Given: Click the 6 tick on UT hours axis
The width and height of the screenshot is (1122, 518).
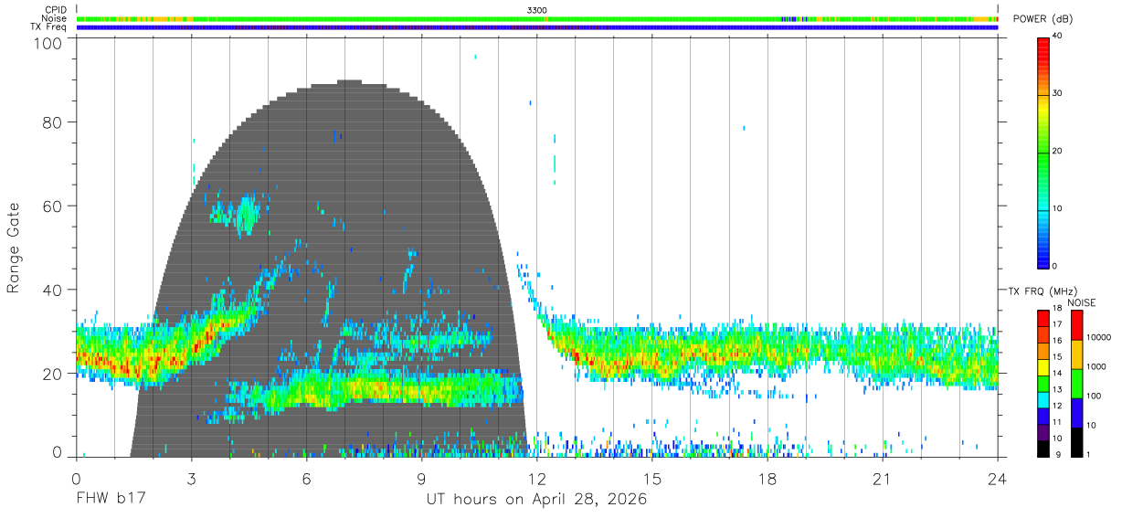Looking at the screenshot, I should pyautogui.click(x=306, y=479).
